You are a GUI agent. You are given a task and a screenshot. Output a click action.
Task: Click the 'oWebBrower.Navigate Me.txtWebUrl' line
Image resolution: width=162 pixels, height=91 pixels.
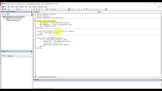(x=57, y=45)
